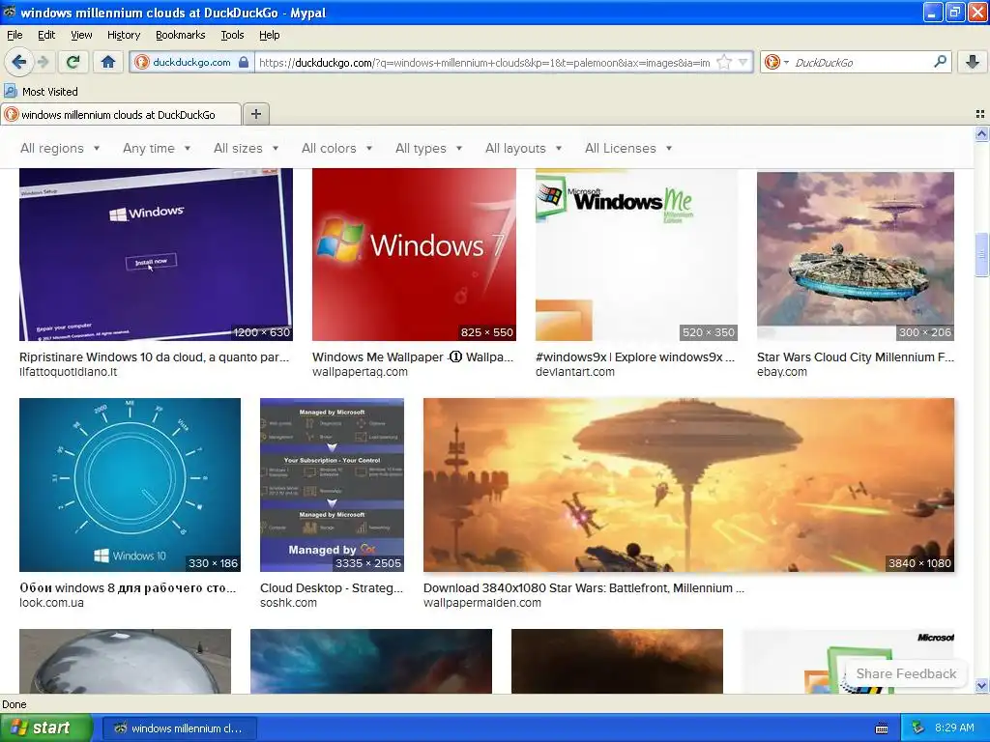Open the Ripristinare Windows 10 da cloud link

coord(154,357)
